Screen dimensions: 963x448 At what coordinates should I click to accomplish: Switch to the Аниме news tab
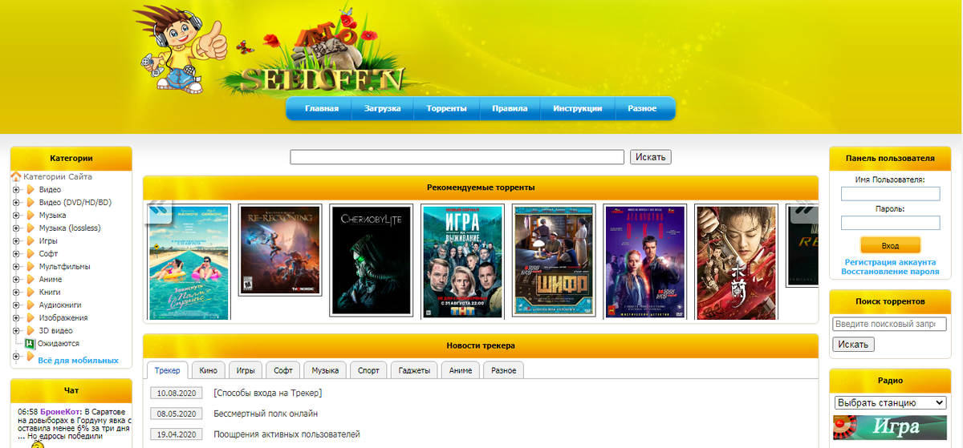click(461, 370)
